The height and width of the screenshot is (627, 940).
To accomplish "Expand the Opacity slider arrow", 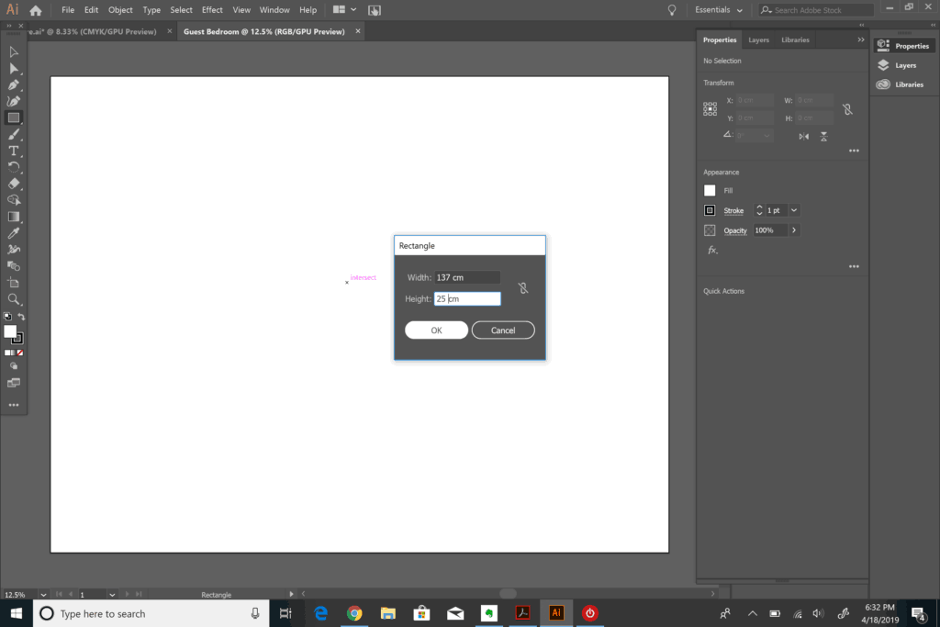I will [794, 230].
